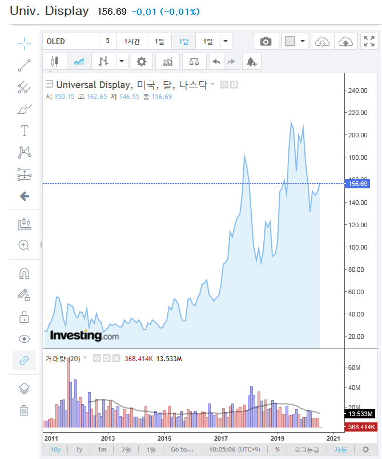Toggle 자동 auto scale

tap(340, 450)
